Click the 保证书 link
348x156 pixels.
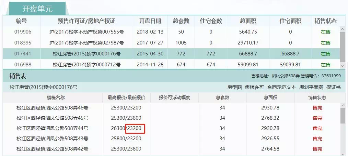click(x=333, y=87)
